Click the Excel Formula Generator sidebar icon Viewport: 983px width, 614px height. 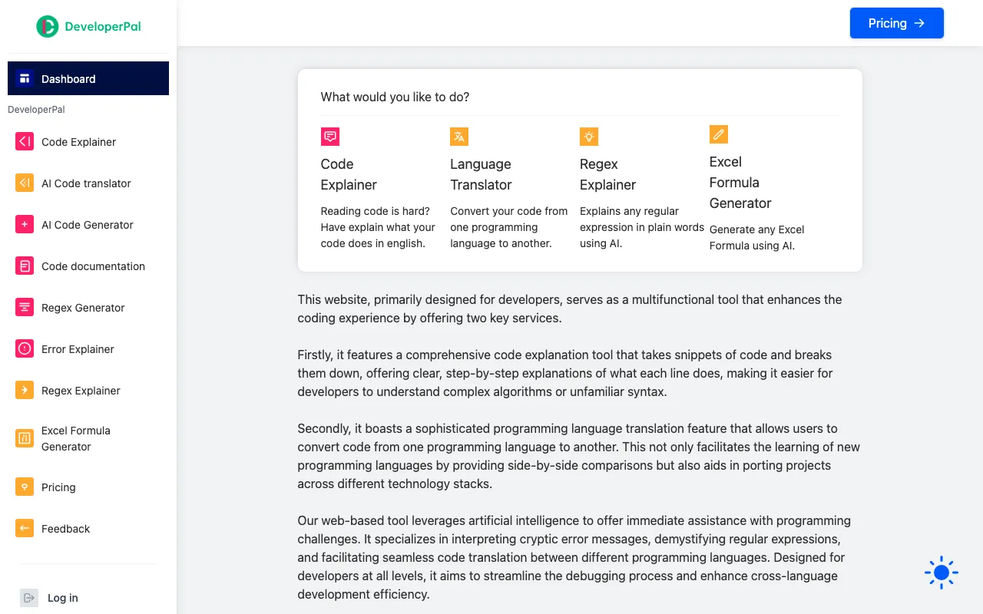(24, 438)
